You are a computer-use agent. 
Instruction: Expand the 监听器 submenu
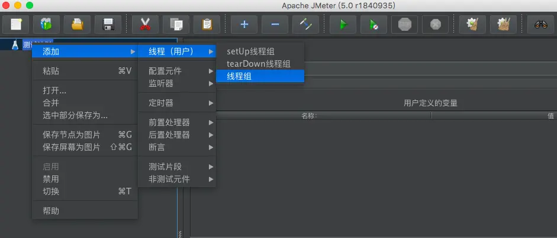[x=177, y=84]
